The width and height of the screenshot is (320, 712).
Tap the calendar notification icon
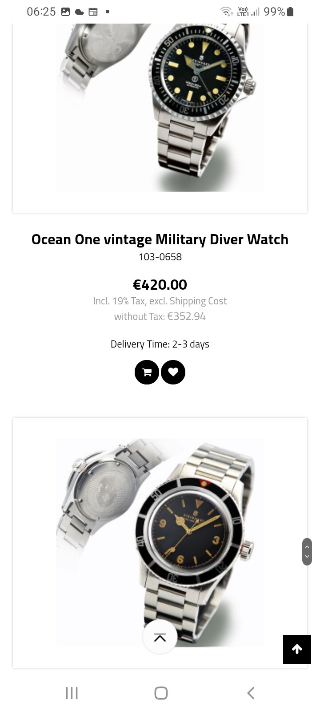coord(93,12)
